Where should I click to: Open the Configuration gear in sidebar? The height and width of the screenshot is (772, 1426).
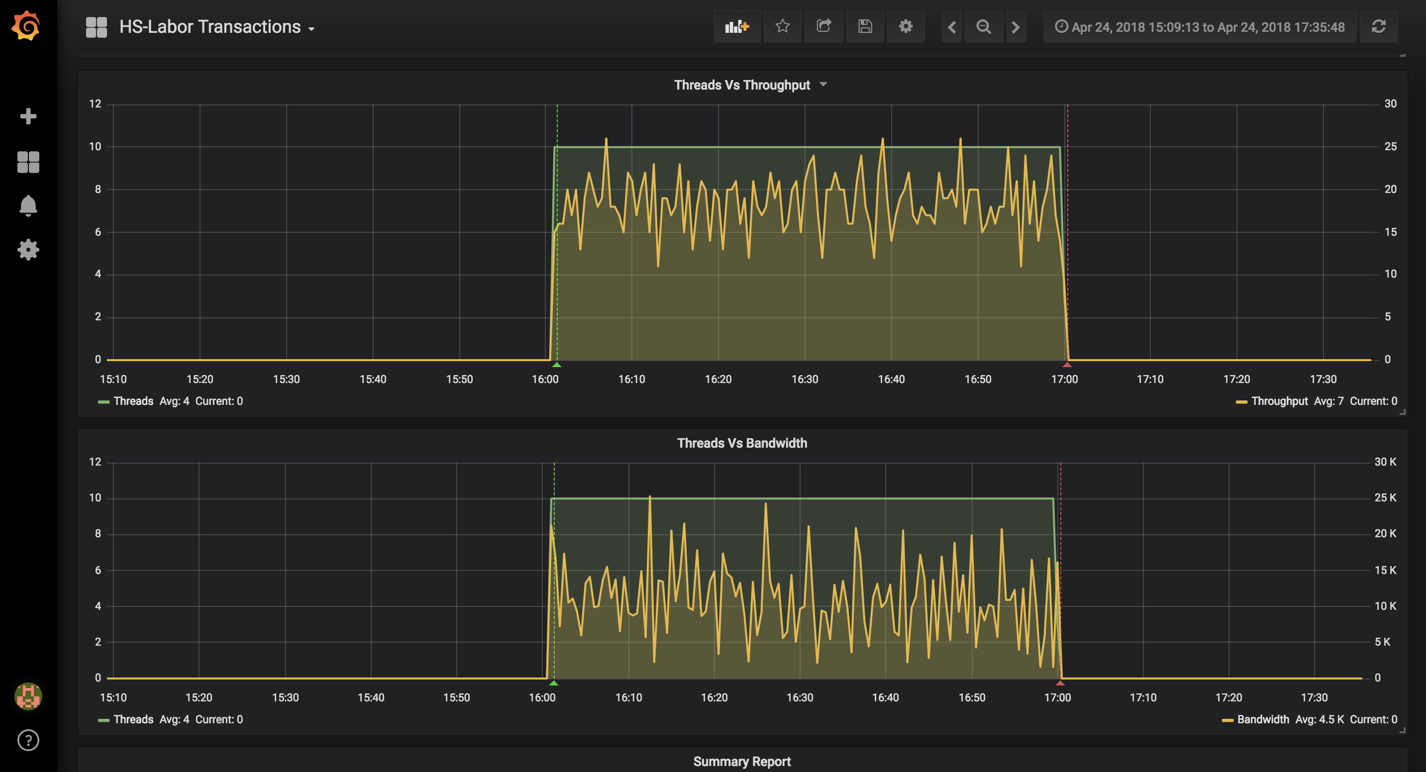(x=28, y=250)
